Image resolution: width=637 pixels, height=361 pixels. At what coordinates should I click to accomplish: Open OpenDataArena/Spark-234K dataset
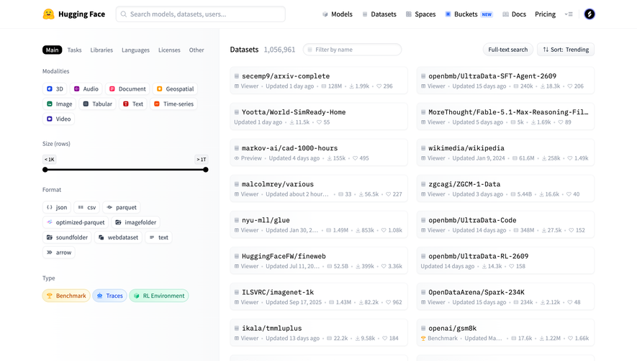(x=505, y=297)
